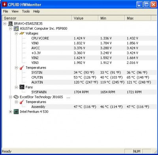Click the CPU VCORE max 1.432 V
158x155 pixels.
click(x=132, y=38)
